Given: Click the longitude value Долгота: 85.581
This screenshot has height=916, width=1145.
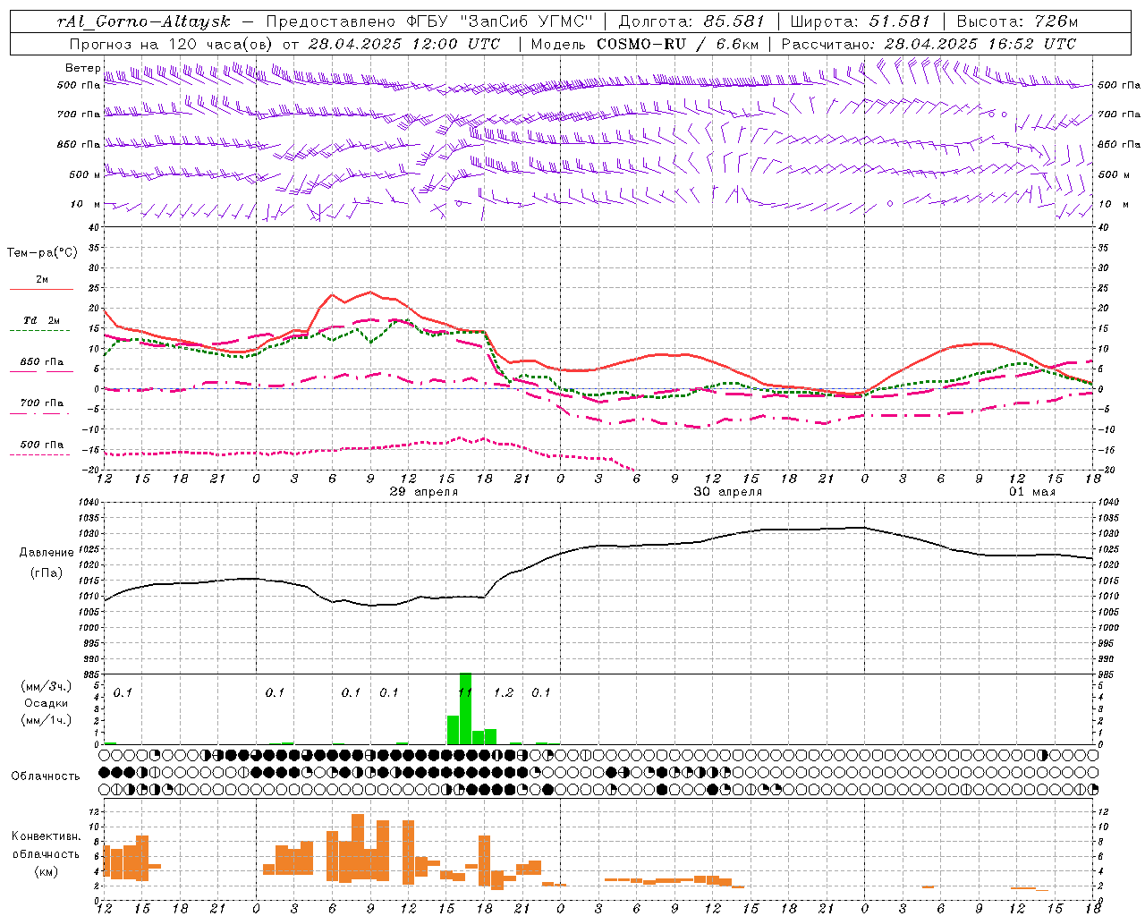Looking at the screenshot, I should (x=691, y=21).
